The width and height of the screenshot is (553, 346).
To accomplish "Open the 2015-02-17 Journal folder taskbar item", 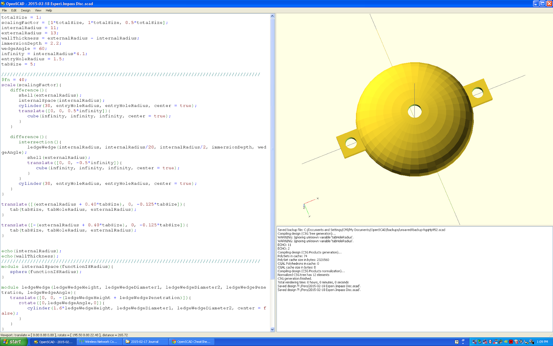I will point(145,342).
